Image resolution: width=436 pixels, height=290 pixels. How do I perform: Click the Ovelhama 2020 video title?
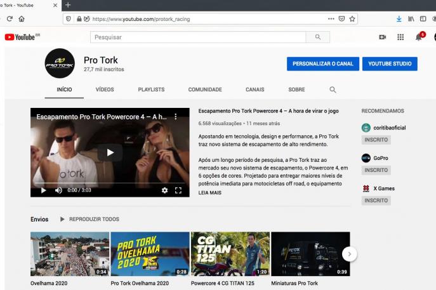coord(49,283)
